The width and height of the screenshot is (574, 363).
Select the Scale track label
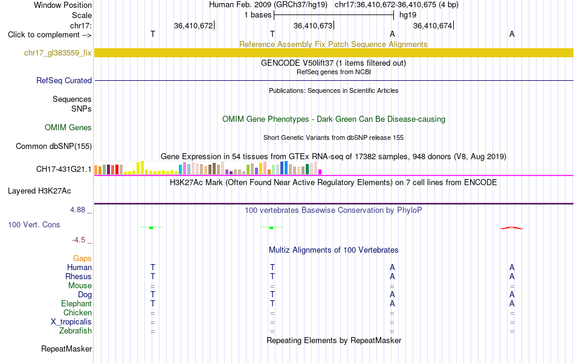[82, 15]
